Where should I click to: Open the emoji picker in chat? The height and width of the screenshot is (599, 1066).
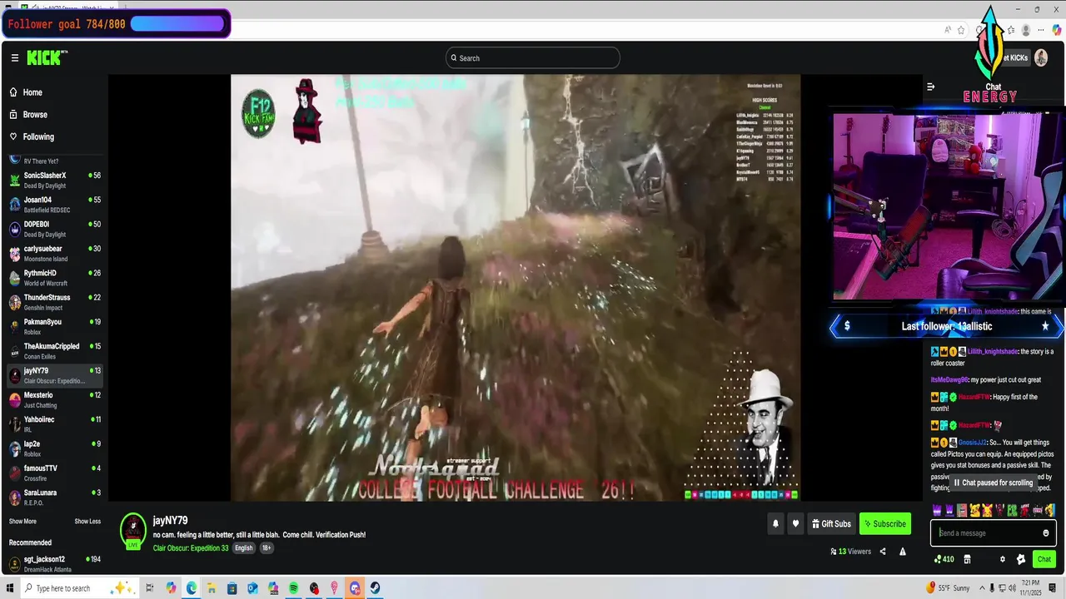point(1046,533)
